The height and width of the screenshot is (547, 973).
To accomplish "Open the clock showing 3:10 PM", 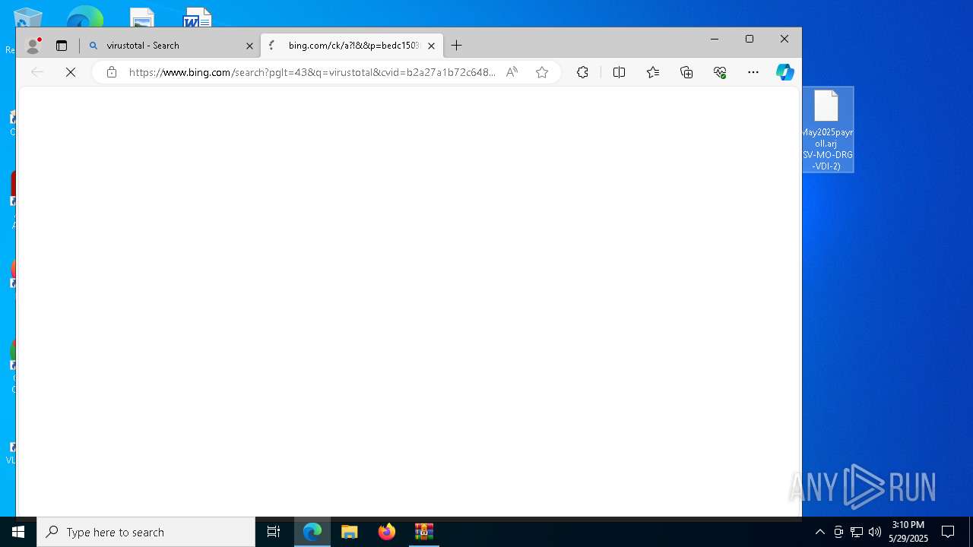I will click(908, 532).
